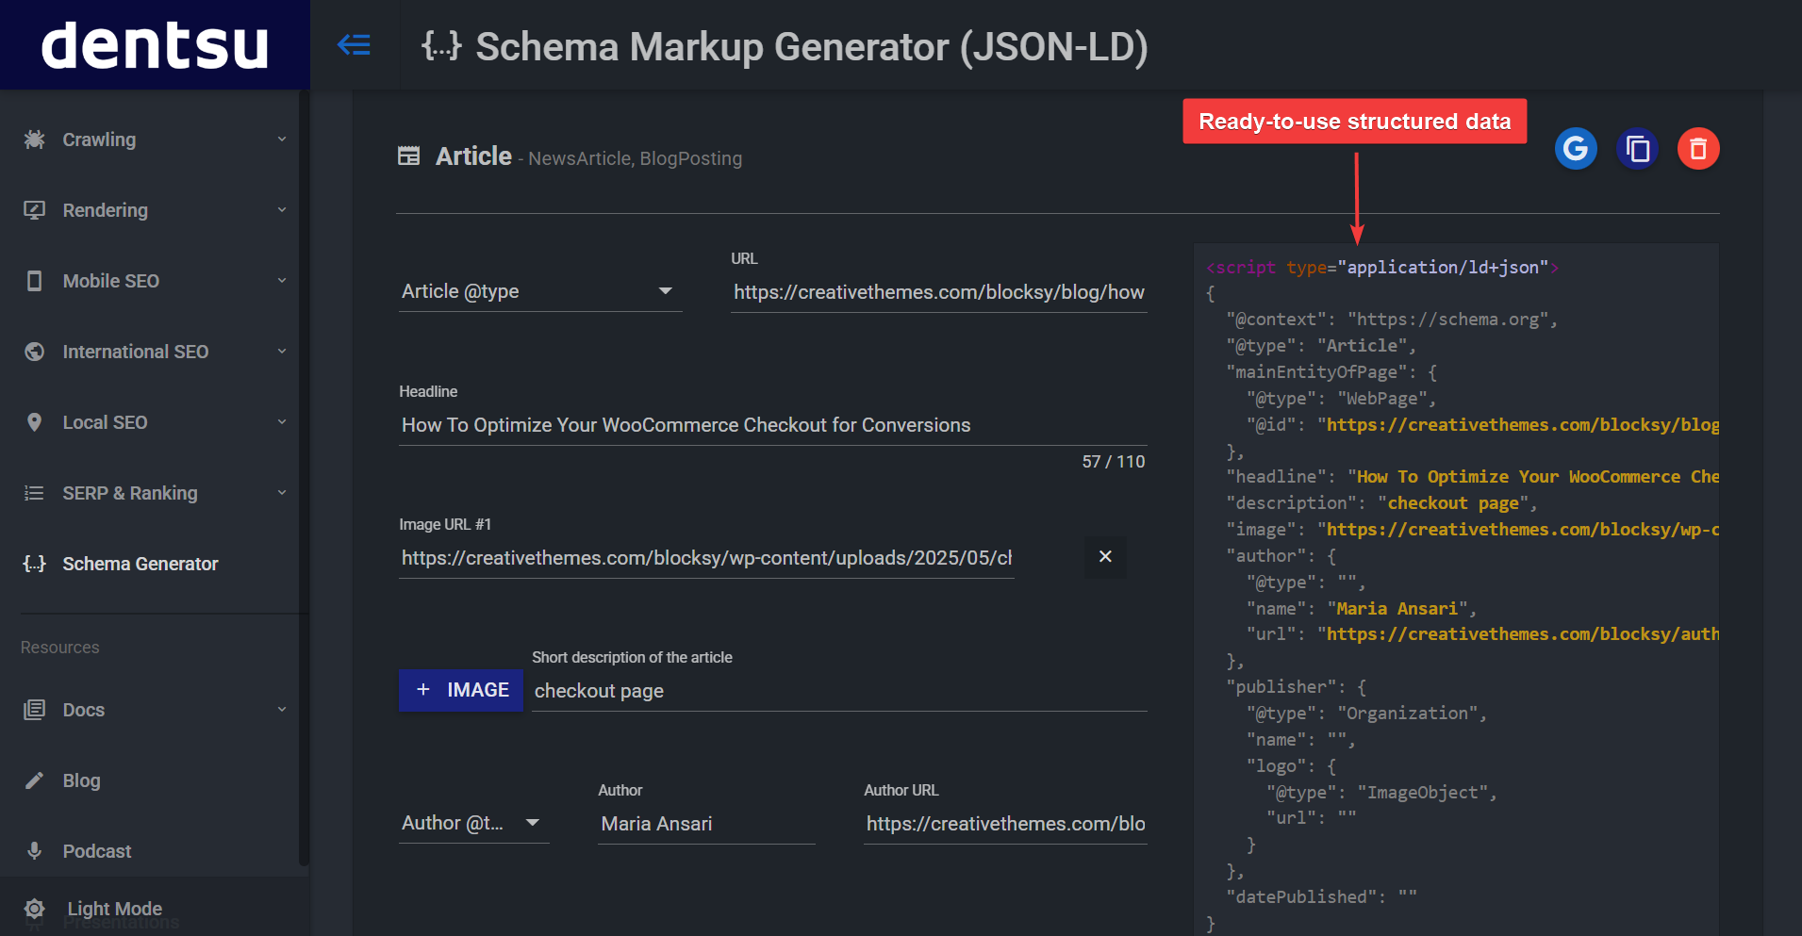
Task: Click the "57 / 110" character counter
Action: [1114, 462]
